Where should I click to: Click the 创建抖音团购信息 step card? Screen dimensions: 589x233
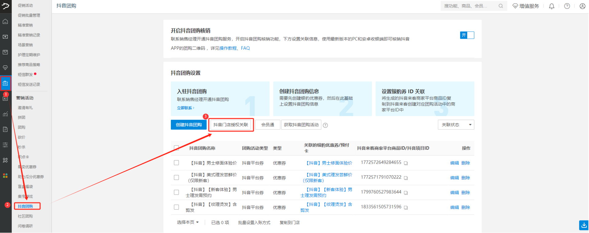(x=322, y=99)
